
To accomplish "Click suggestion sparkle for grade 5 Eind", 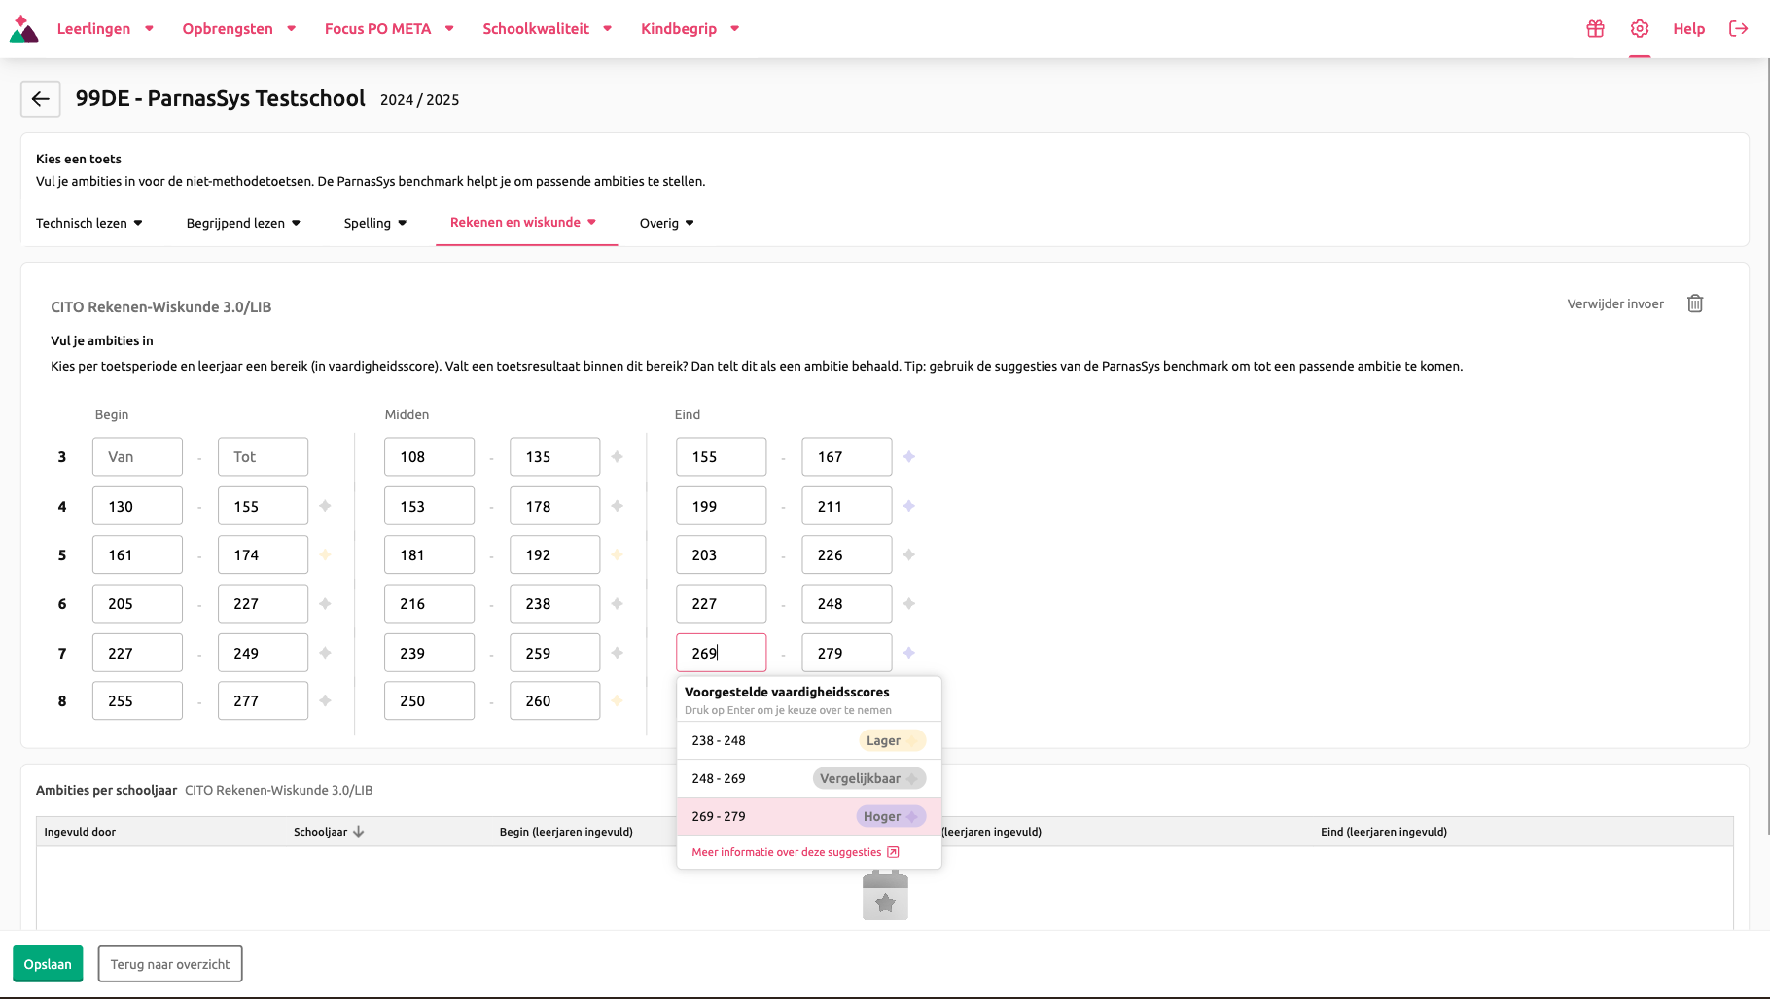I will 909,554.
